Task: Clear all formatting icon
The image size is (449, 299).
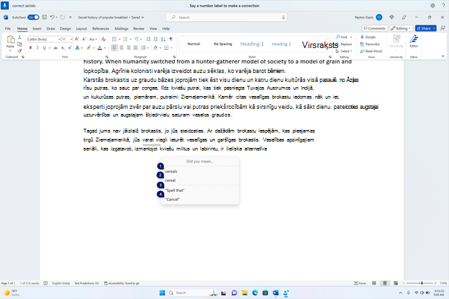Action: 103,39
